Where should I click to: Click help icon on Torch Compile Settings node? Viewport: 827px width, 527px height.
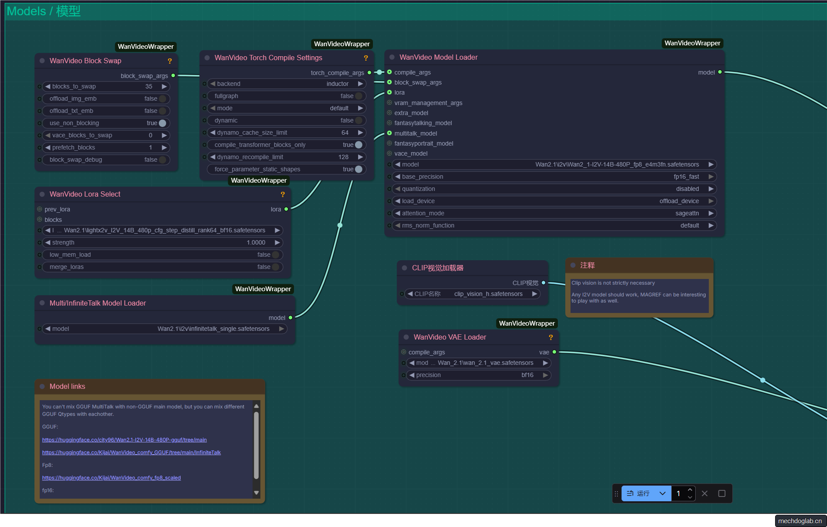pyautogui.click(x=366, y=58)
